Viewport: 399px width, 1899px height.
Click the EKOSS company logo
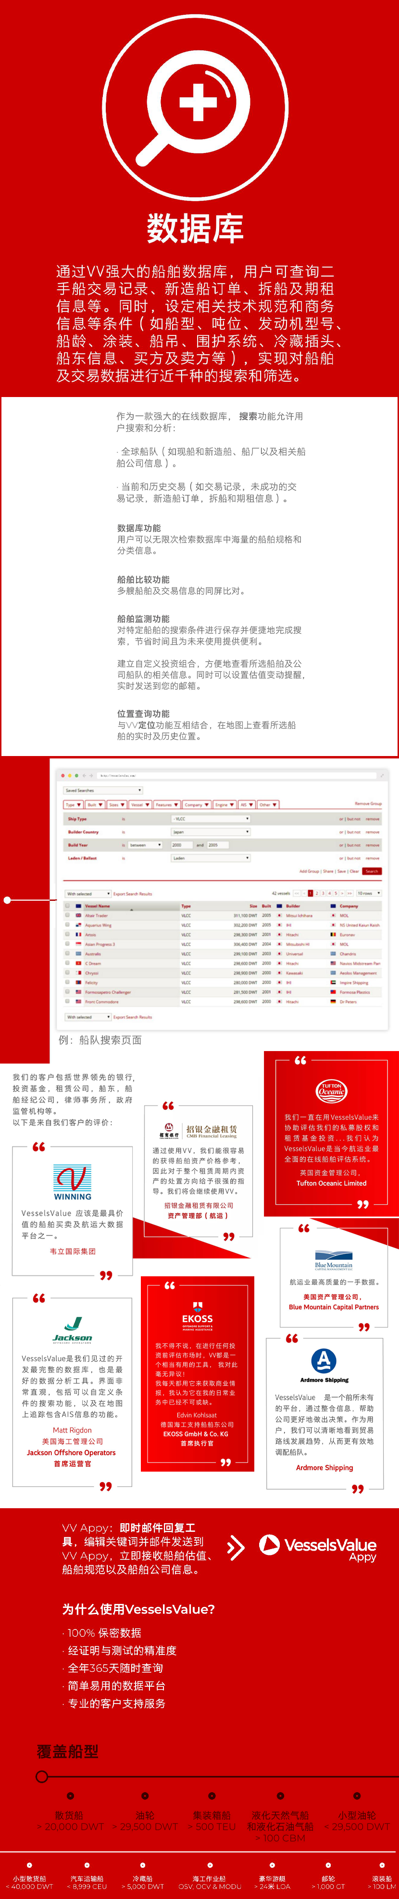click(x=197, y=1315)
